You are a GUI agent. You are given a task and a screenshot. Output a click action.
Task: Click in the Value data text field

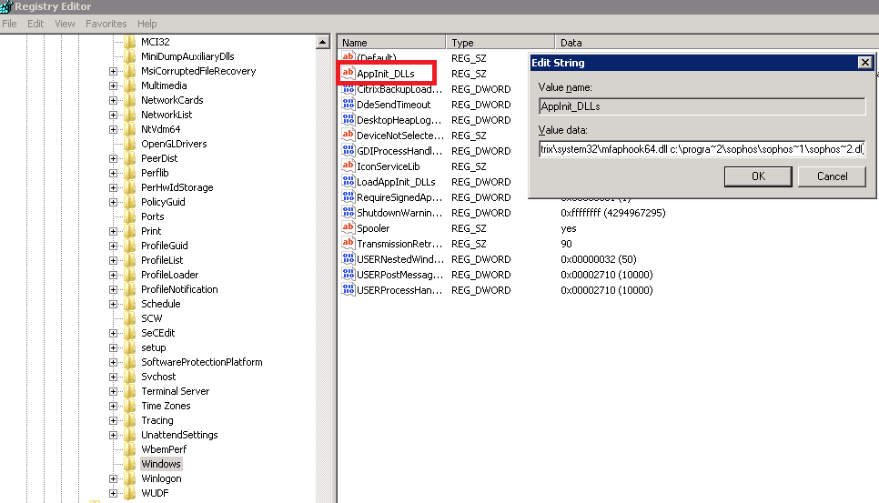[x=701, y=148]
